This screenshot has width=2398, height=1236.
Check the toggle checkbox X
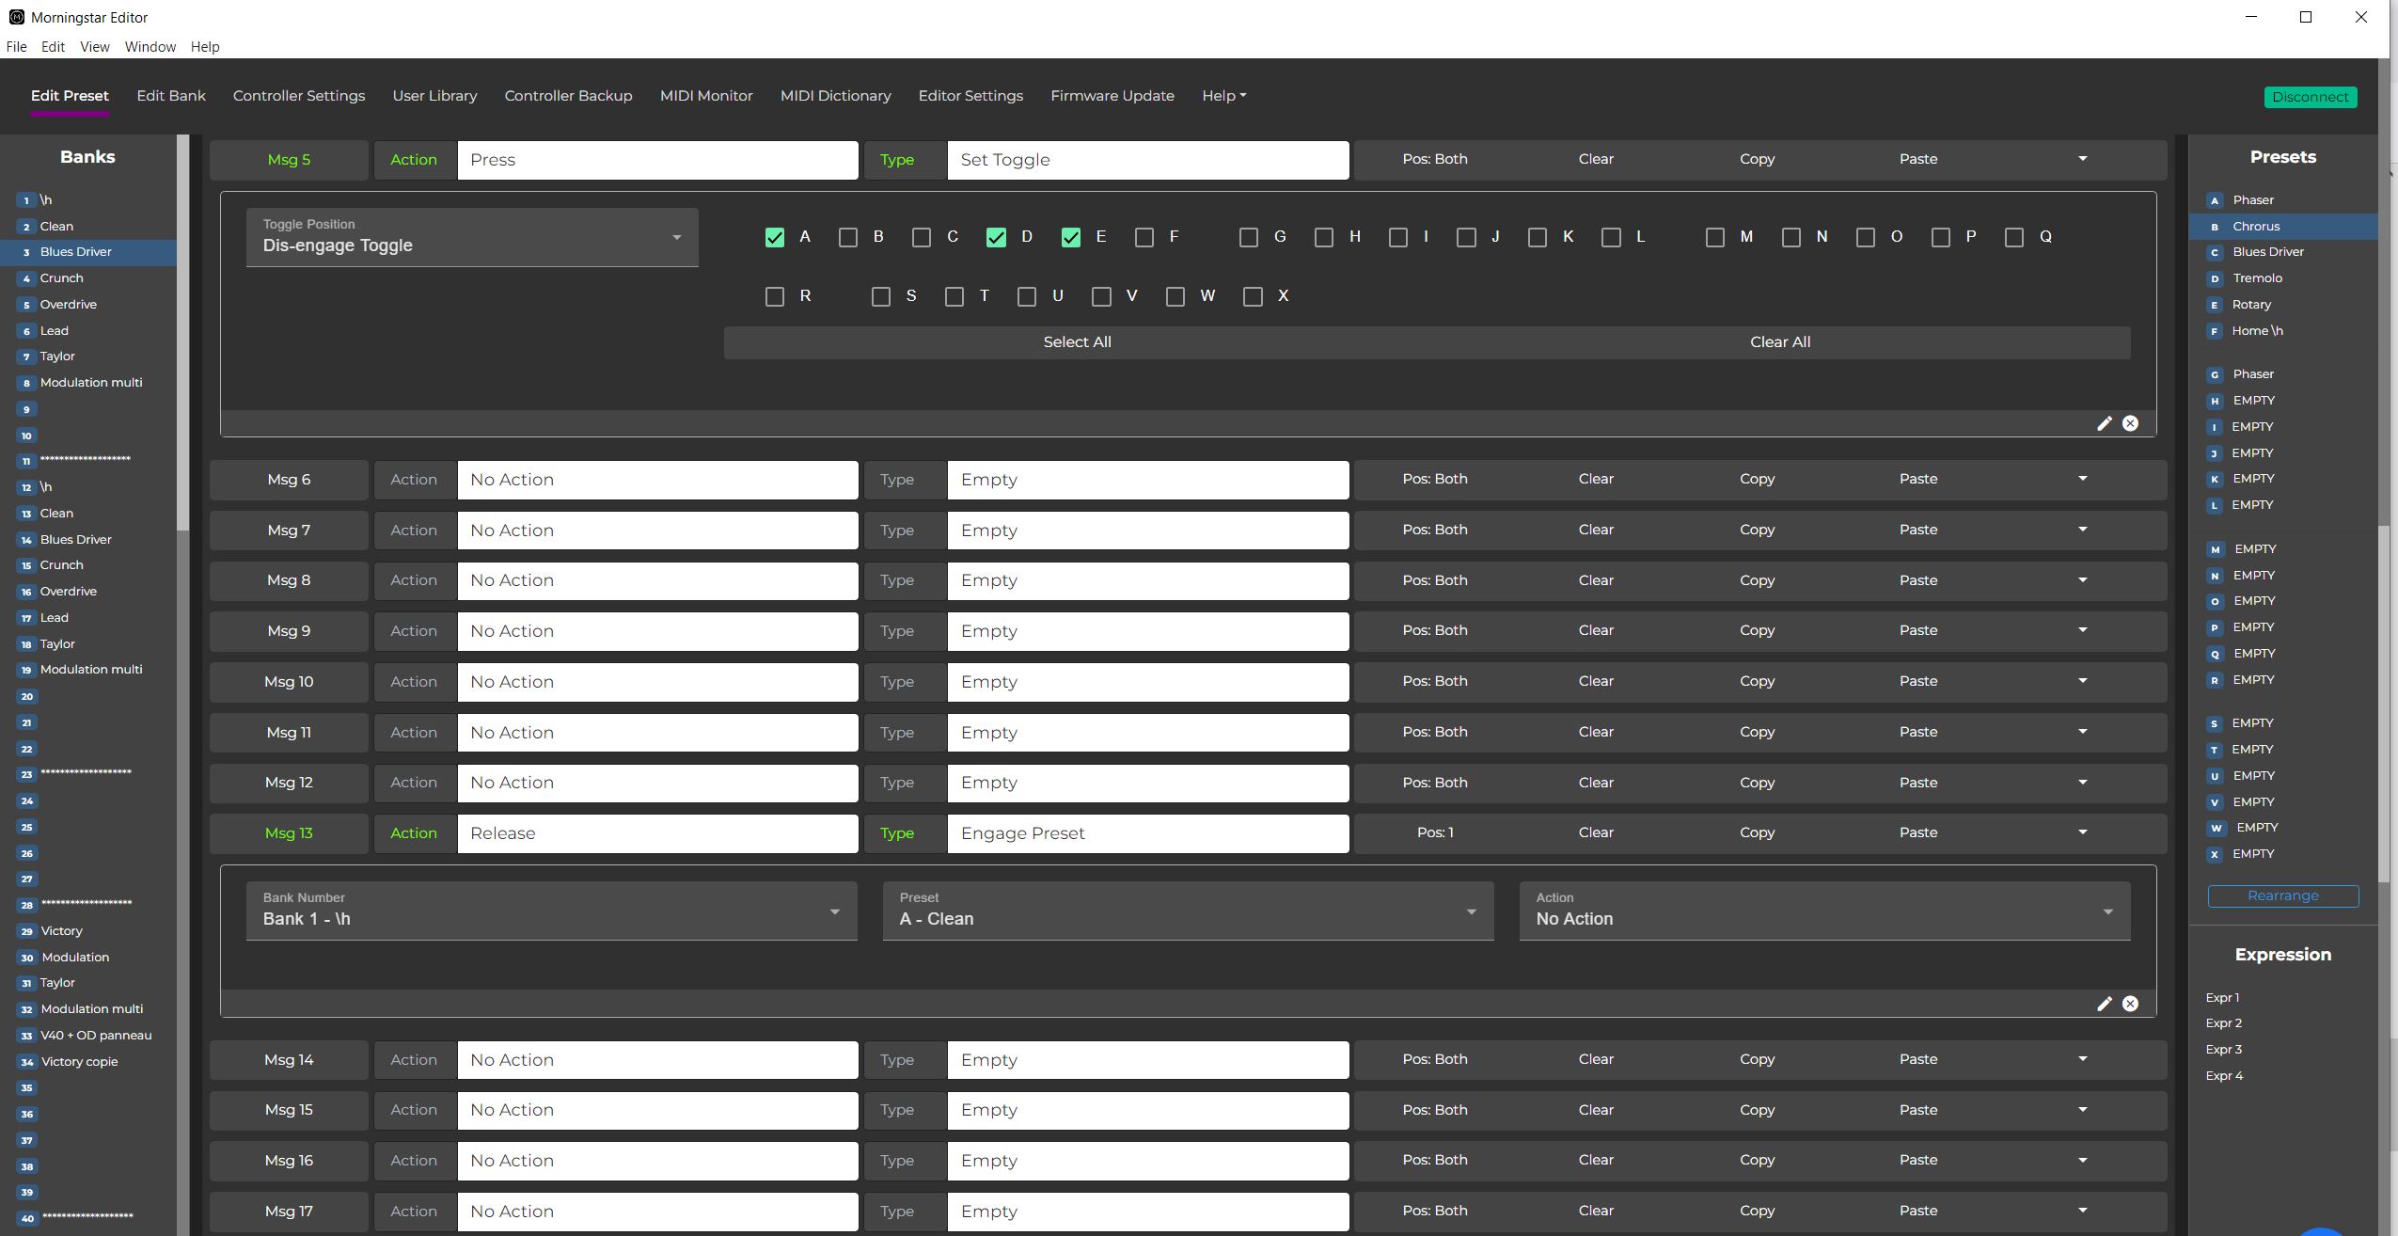1252,296
